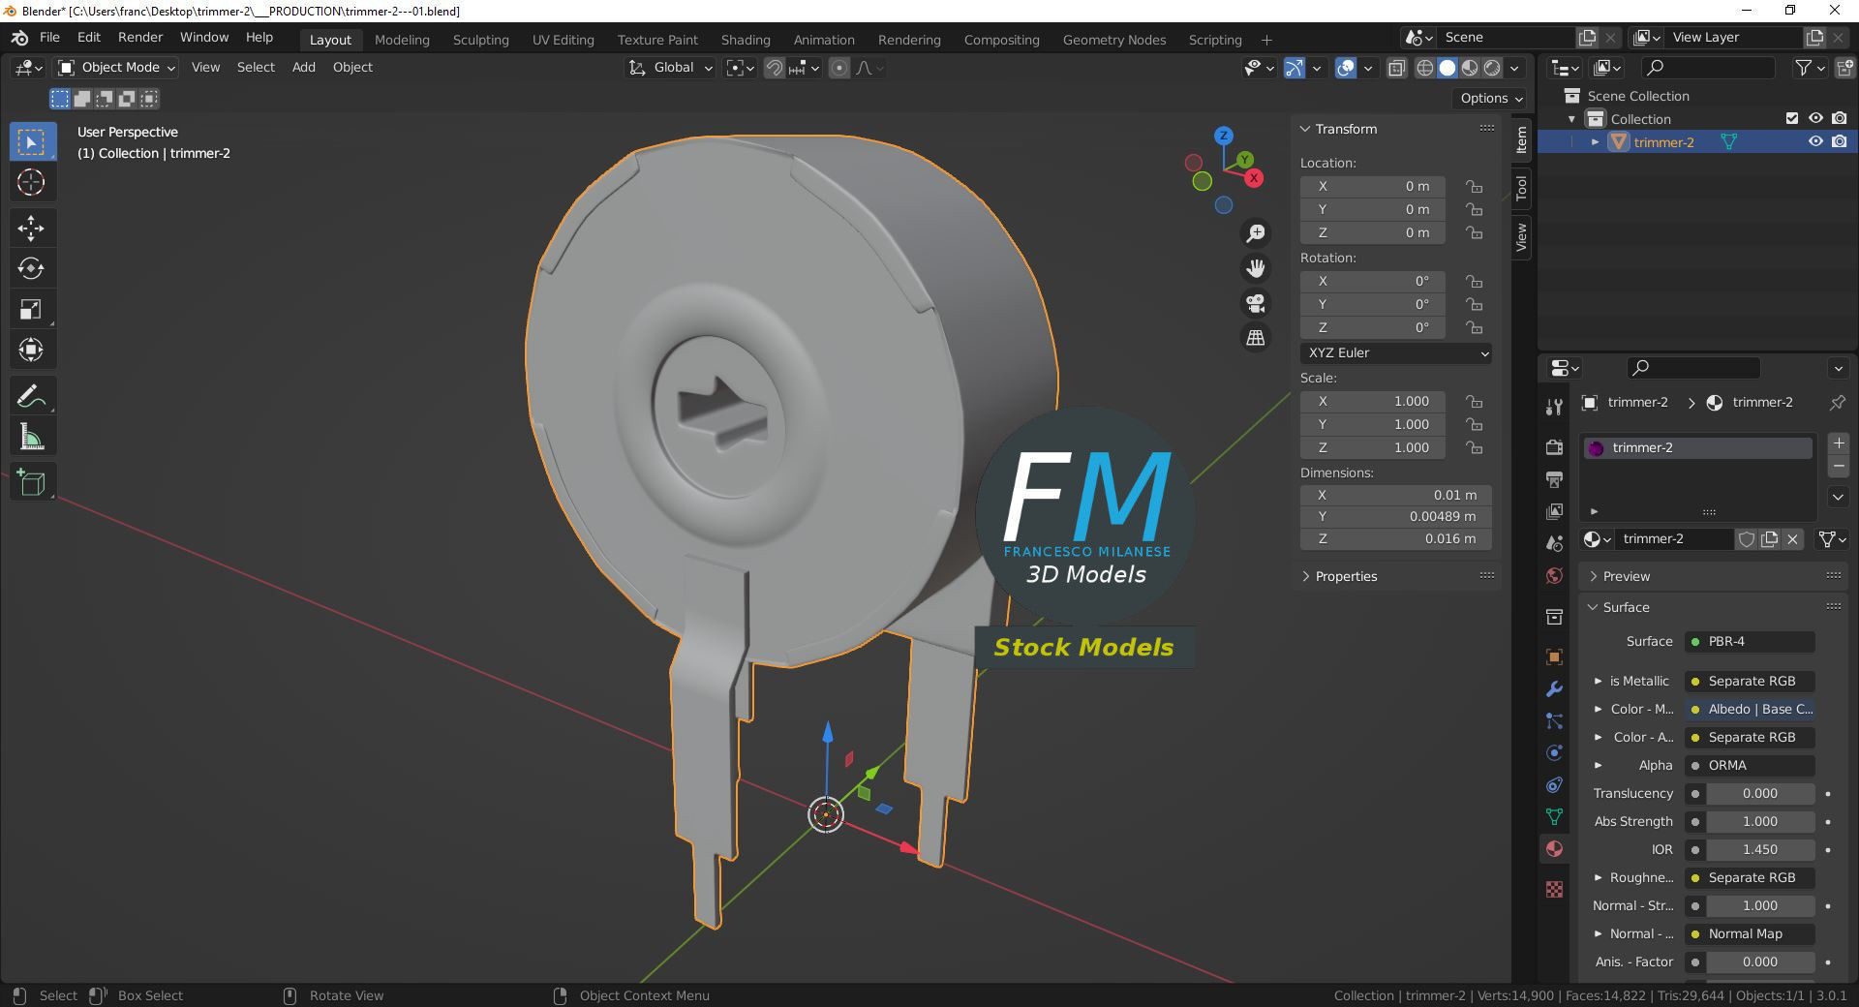Collapse the Surface panel

(1593, 607)
